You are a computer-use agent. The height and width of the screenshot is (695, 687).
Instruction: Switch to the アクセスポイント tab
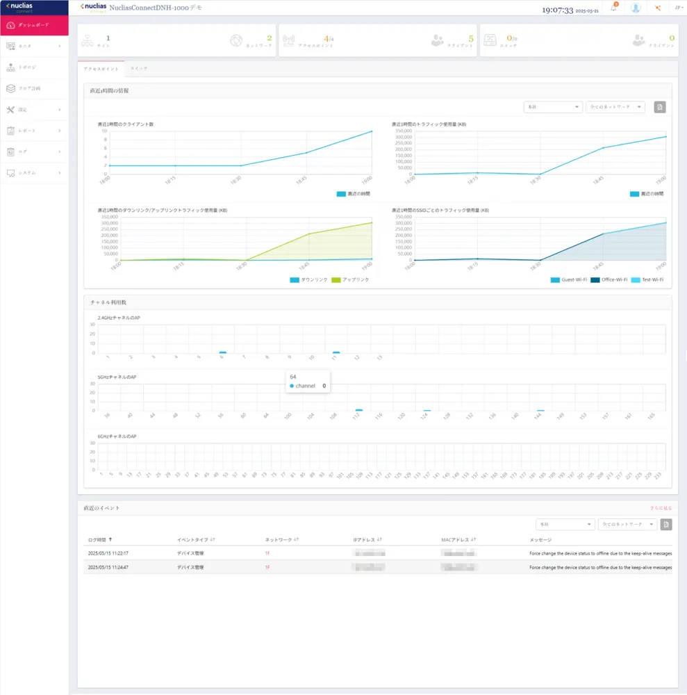(x=101, y=69)
